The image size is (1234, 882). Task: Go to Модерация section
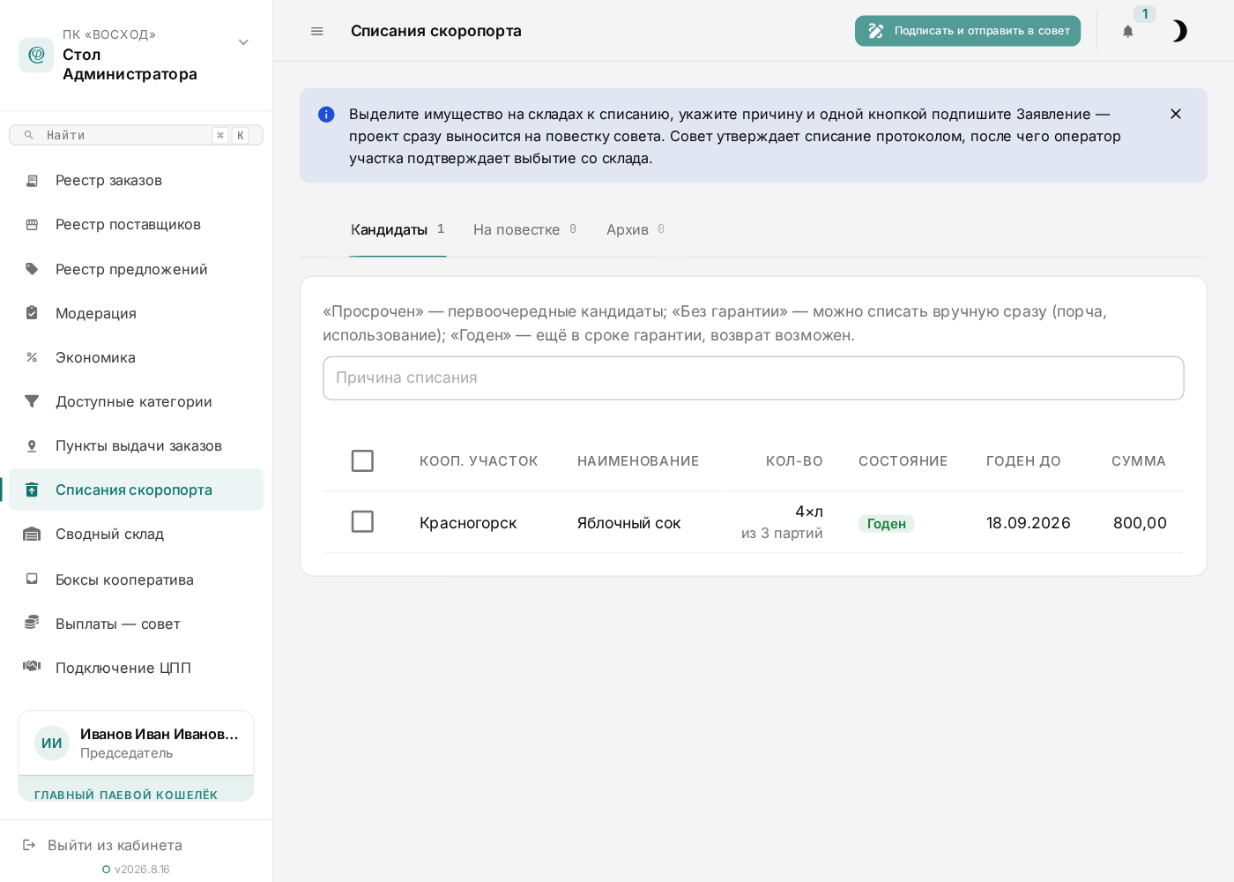(x=136, y=313)
